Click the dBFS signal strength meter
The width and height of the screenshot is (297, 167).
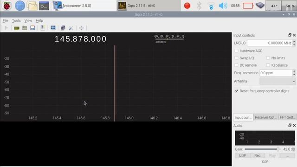pos(169,39)
